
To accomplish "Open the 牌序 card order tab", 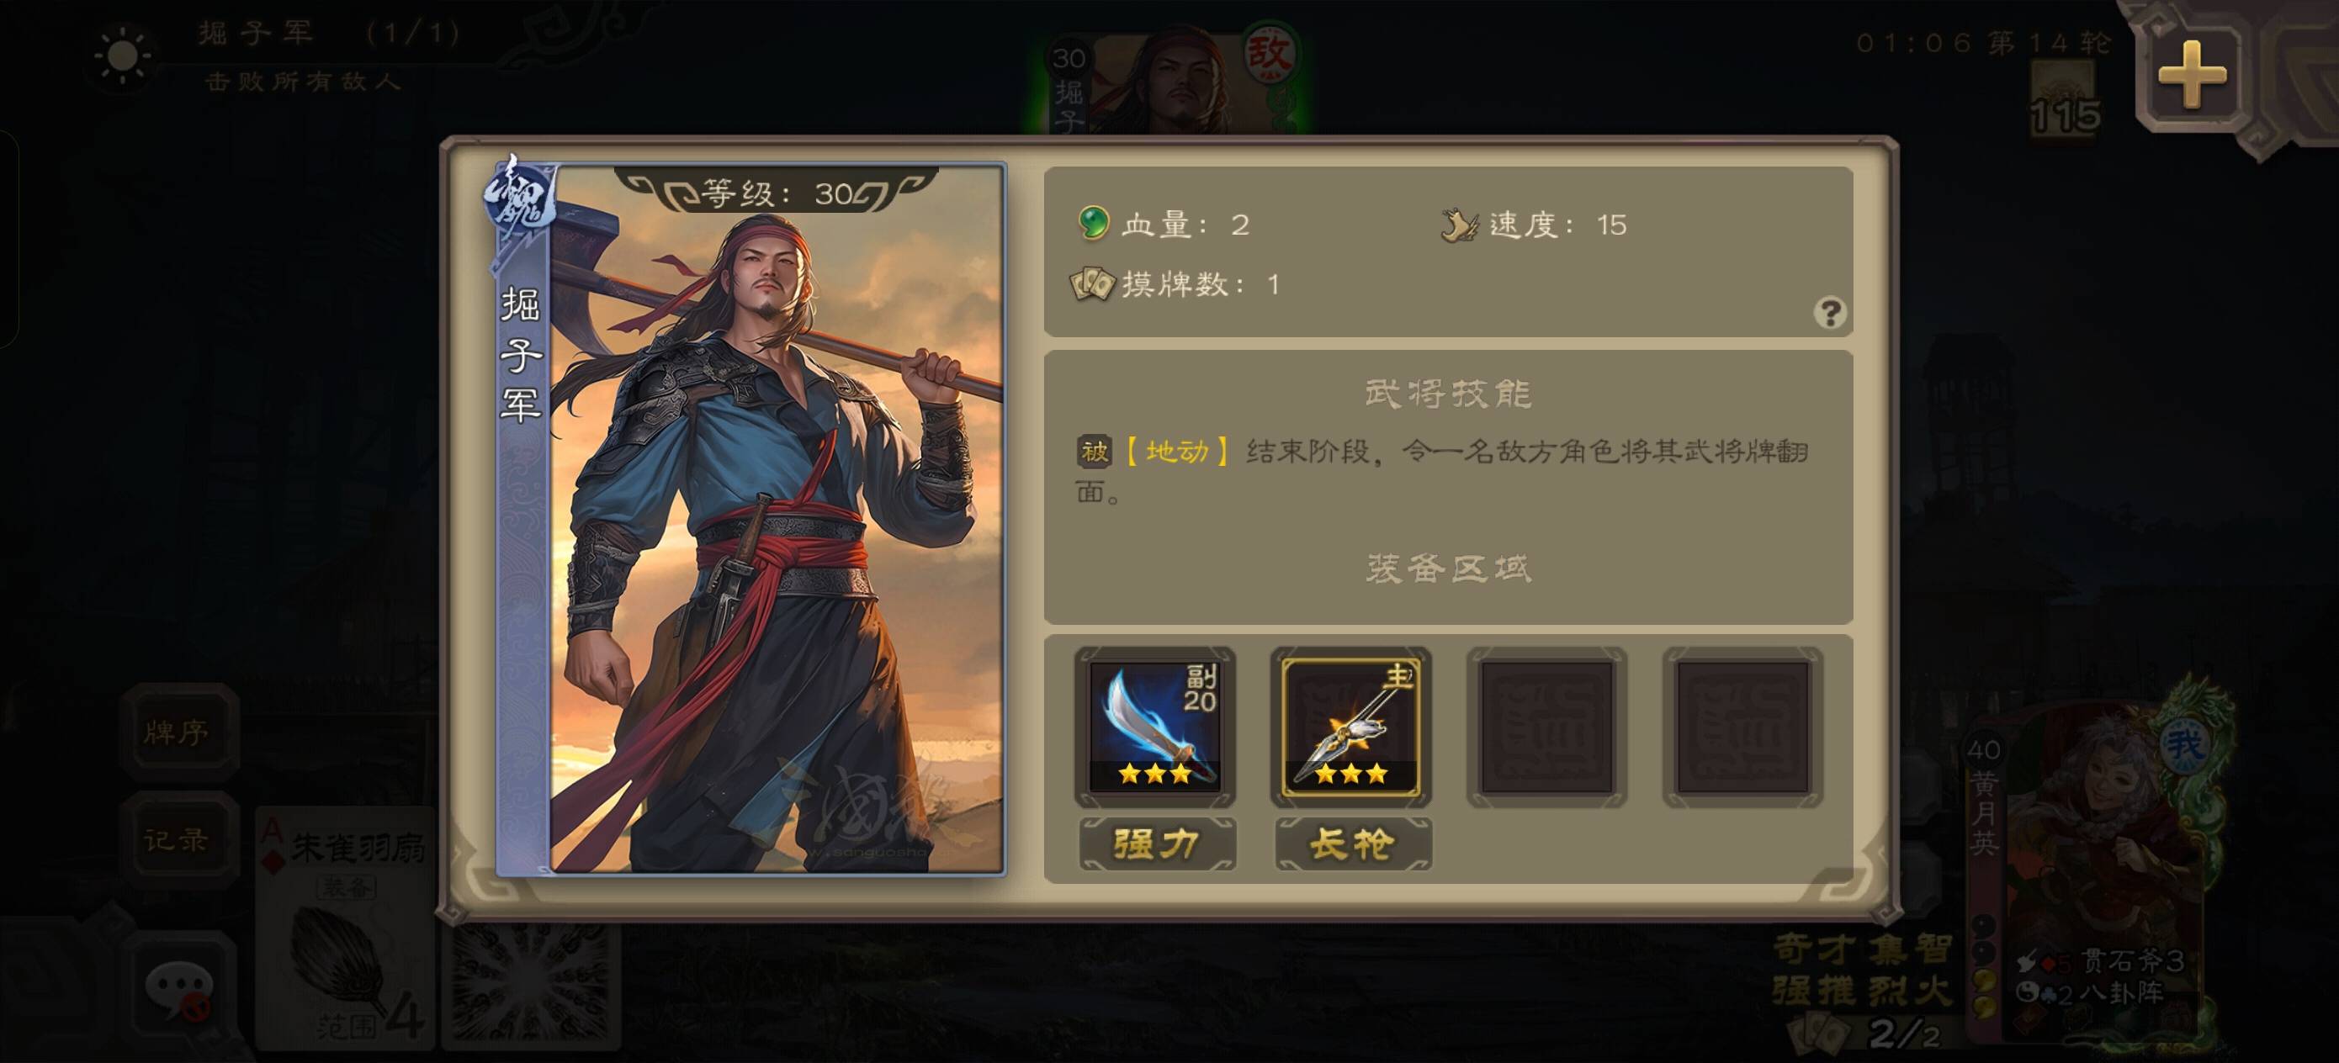I will [x=176, y=732].
